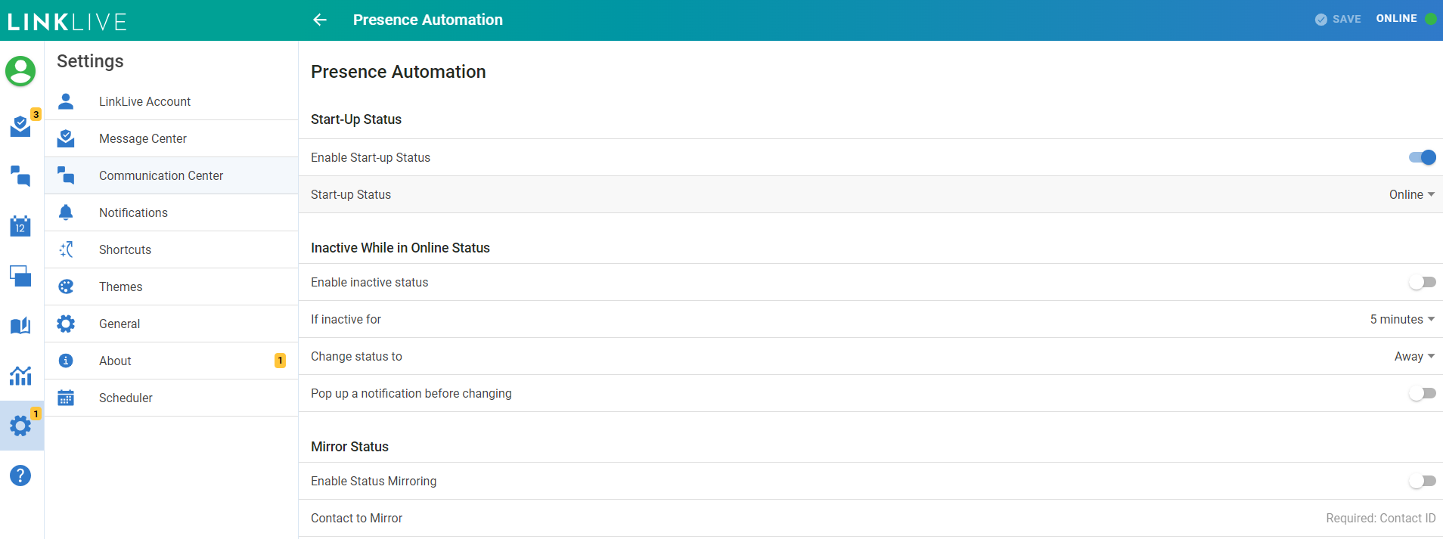Click the back arrow next to Presence Automation
The height and width of the screenshot is (539, 1443).
pos(320,20)
